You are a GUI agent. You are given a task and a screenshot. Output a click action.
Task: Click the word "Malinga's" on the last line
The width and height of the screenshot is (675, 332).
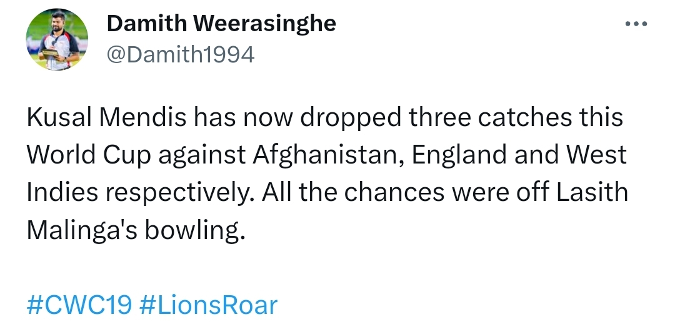(82, 231)
